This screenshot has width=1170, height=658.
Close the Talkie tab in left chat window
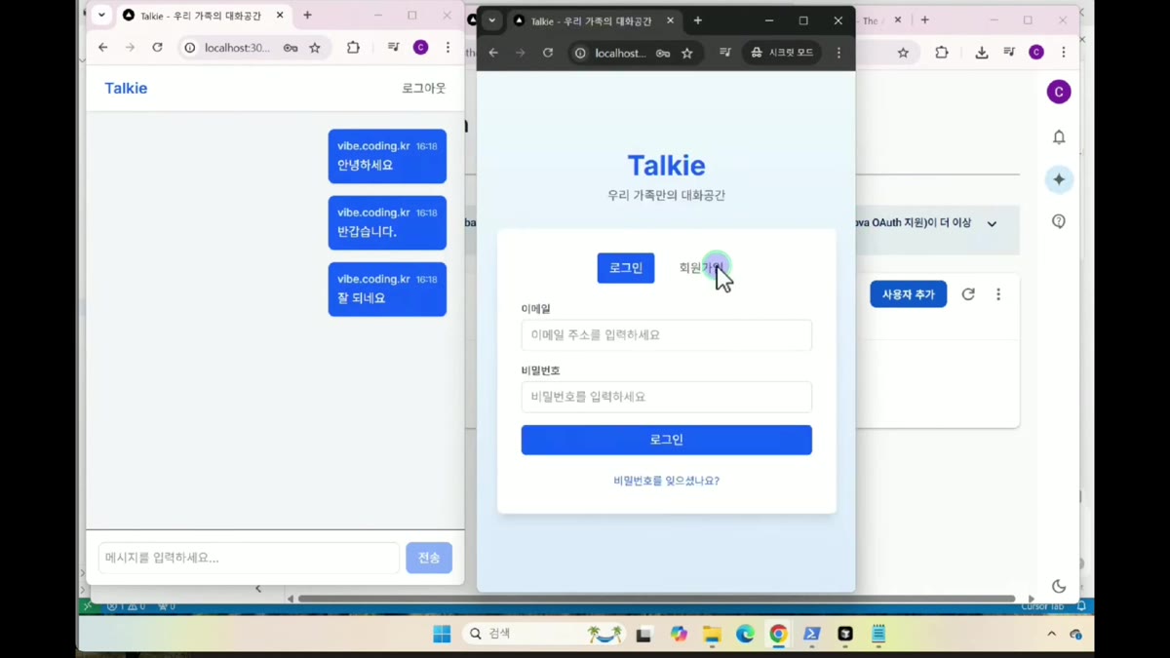[281, 16]
